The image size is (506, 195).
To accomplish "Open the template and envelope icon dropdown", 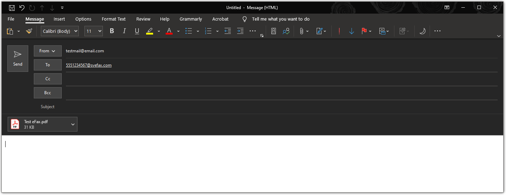I will pyautogui.click(x=384, y=31).
